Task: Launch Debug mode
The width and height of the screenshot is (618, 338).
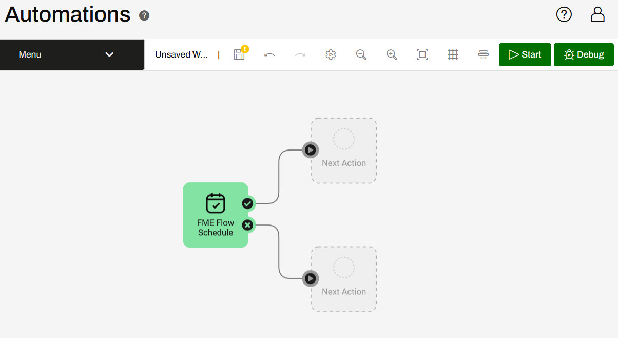Action: tap(584, 54)
